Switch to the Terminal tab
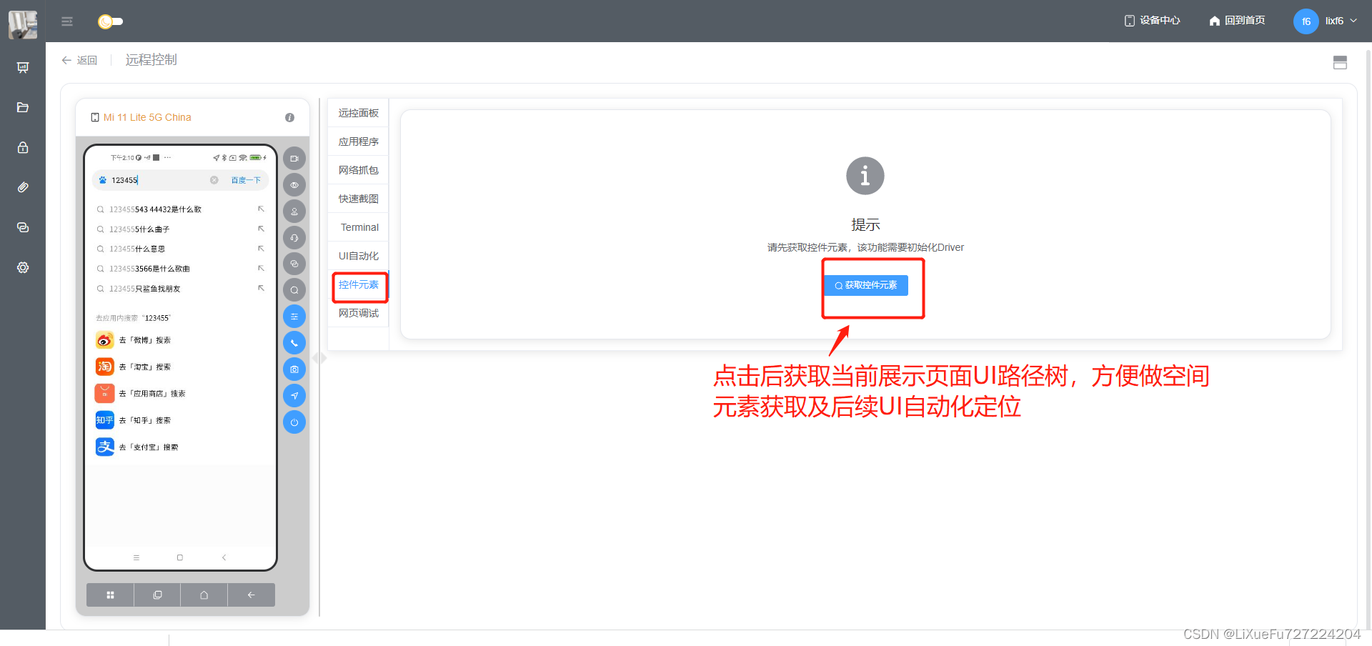Screen dimensions: 1372x646 click(x=359, y=227)
